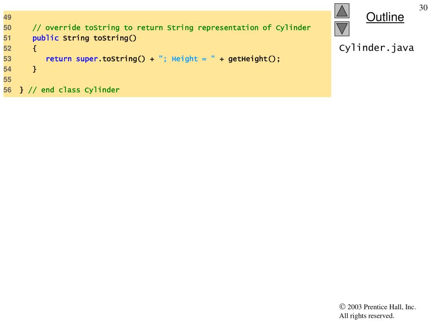Click the Cylinder.java file label
432x324 pixels.
(x=376, y=48)
